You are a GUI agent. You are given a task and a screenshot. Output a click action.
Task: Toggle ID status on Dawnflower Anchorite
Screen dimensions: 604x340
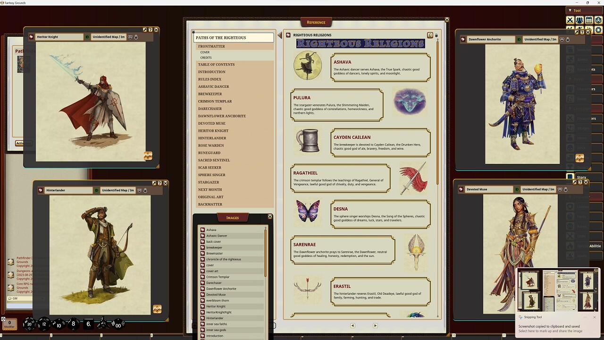(519, 39)
